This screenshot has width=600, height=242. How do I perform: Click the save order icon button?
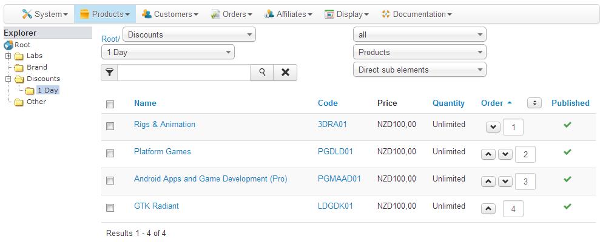[534, 103]
